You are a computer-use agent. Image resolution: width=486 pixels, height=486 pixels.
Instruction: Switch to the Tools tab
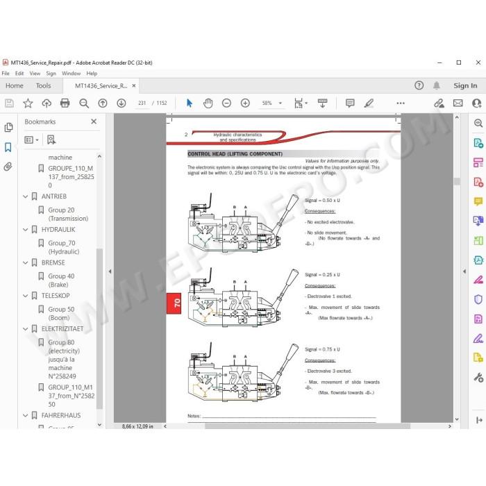coord(43,86)
